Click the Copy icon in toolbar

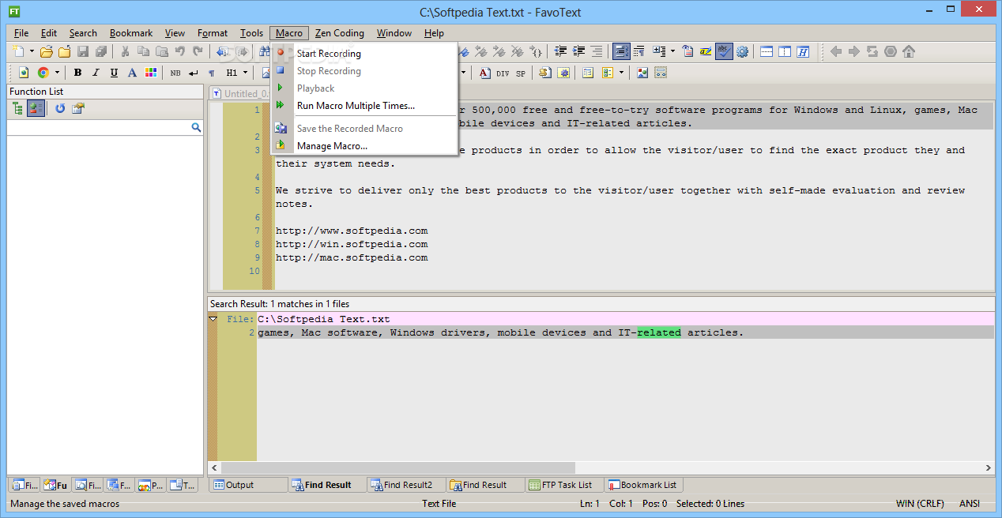(x=143, y=51)
